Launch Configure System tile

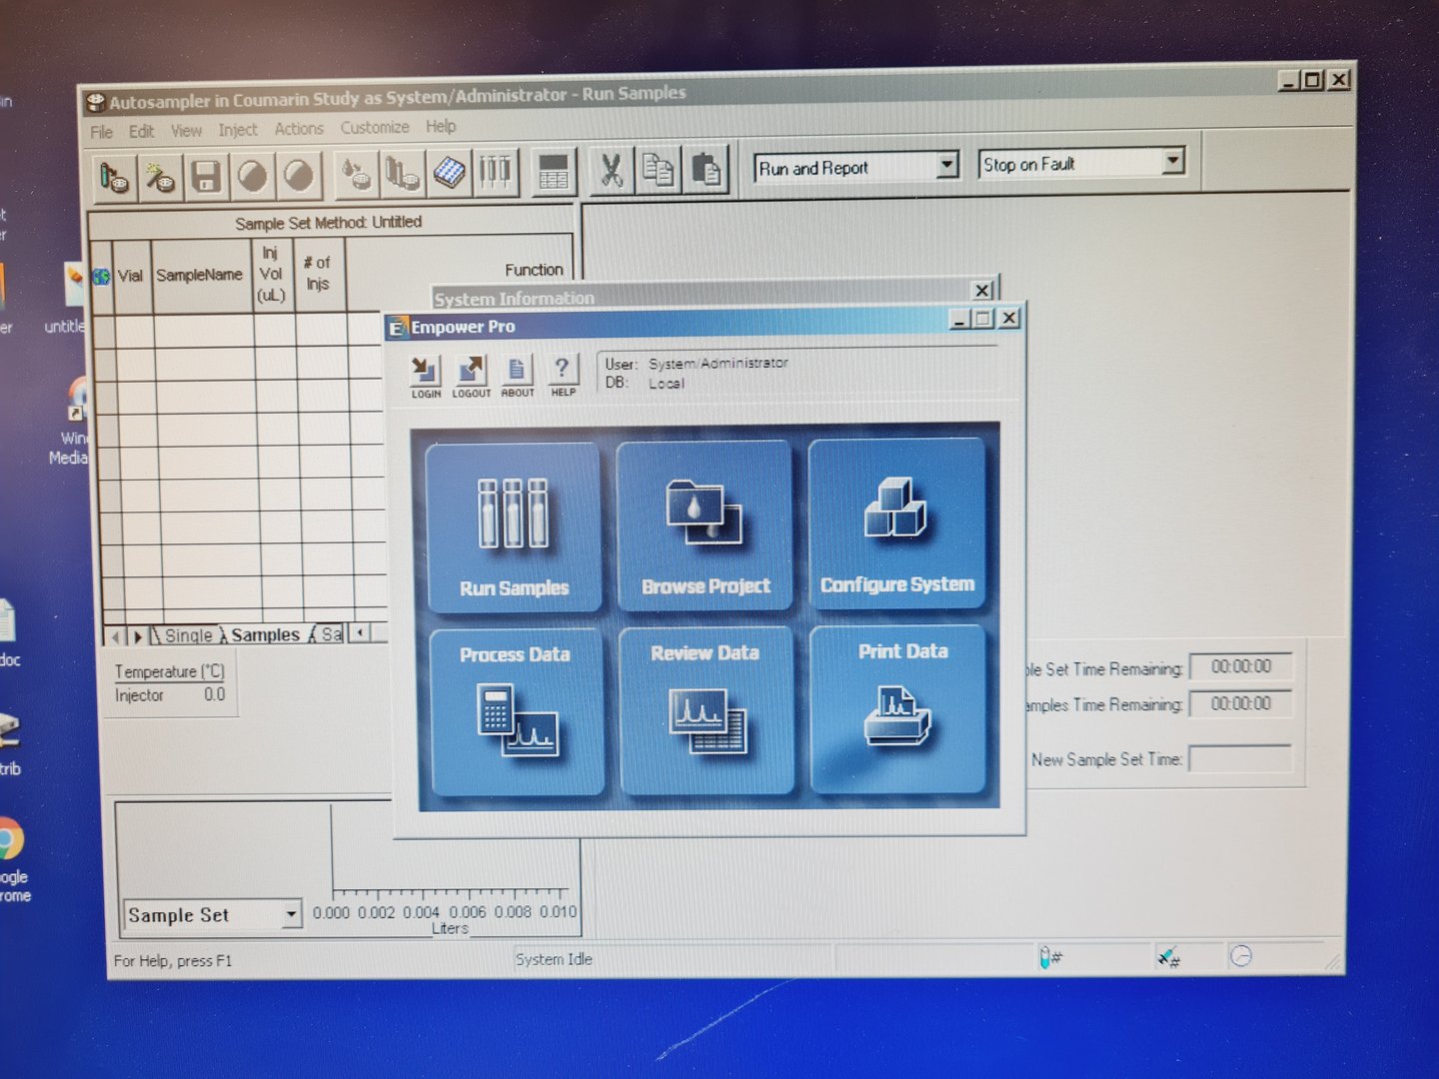(x=896, y=524)
